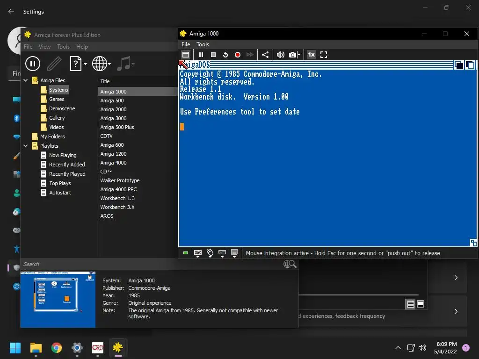Switch to details list view icon

[410, 304]
